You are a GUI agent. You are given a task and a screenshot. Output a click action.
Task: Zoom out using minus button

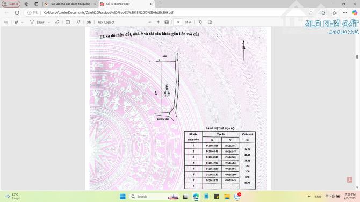(x=150, y=22)
